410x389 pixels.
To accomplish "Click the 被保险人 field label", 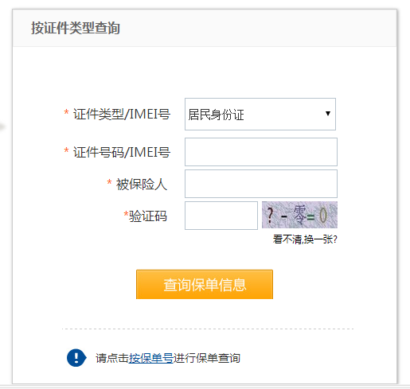I will pyautogui.click(x=142, y=185).
